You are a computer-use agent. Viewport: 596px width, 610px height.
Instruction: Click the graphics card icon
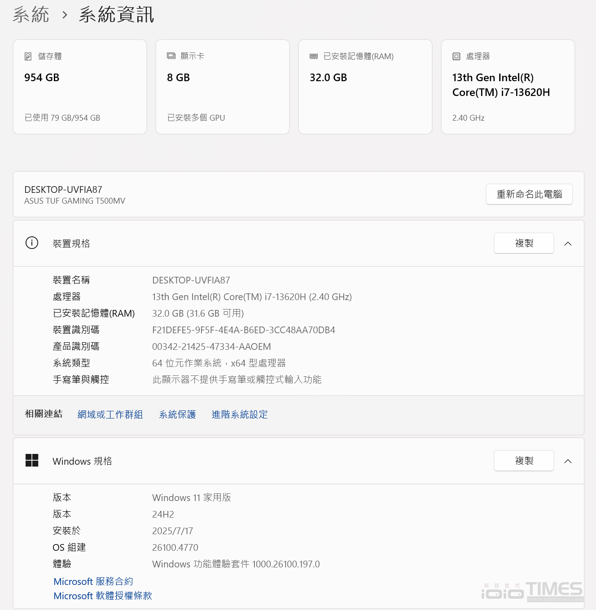pos(171,56)
